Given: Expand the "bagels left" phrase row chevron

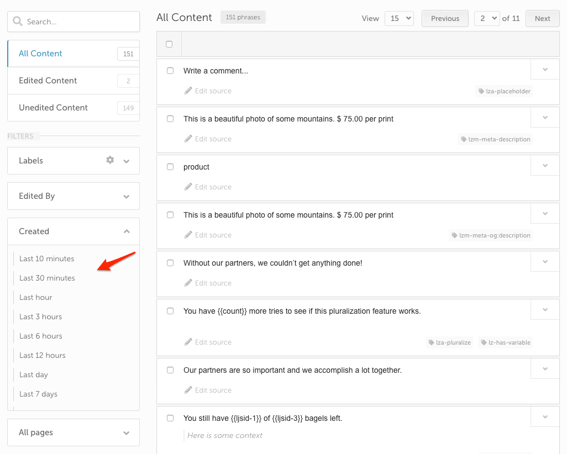Looking at the screenshot, I should [x=545, y=417].
